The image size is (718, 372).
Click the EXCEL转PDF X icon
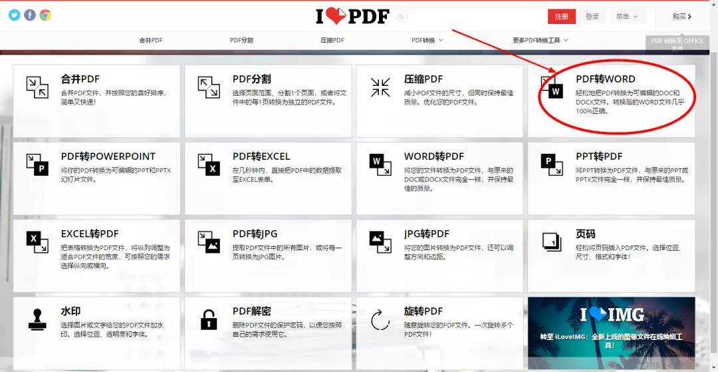click(37, 242)
